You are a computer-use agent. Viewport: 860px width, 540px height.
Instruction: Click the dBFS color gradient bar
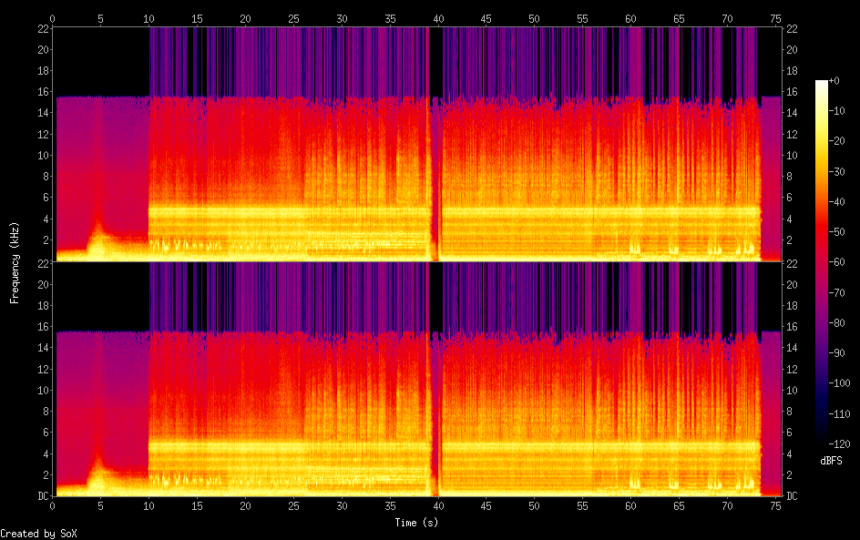822,266
